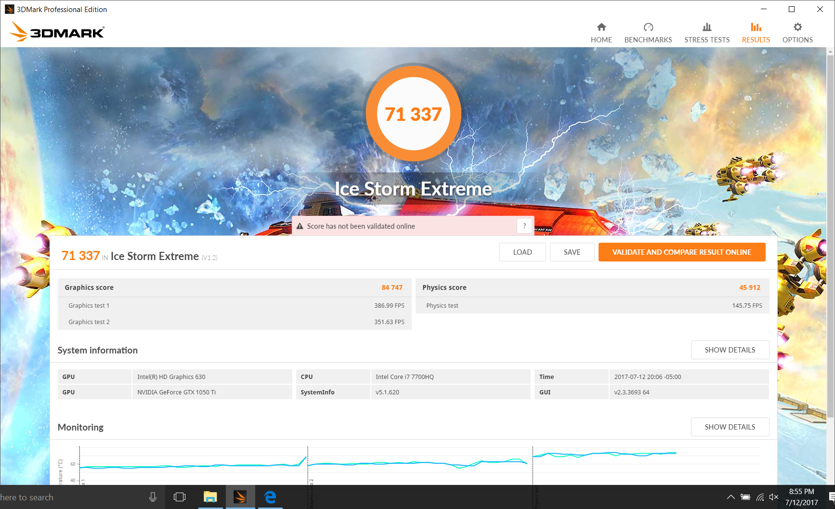Viewport: 835px width, 509px height.
Task: Open the BENCHMARKS tab
Action: (x=648, y=33)
